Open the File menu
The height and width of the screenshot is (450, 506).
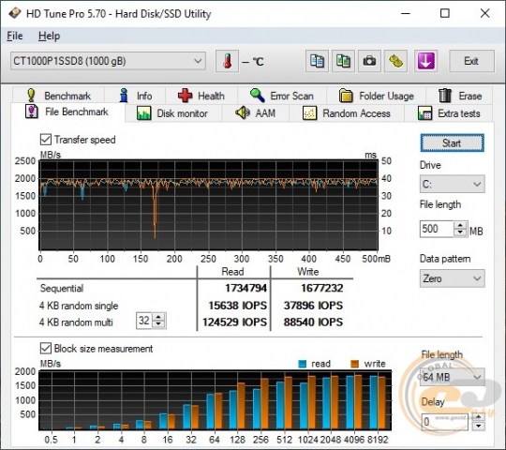click(15, 36)
